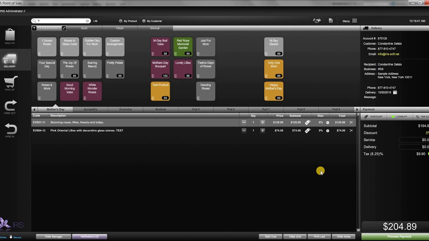Click the Delivery truck icon in the right panel header
Viewport: 429px width, 241px height.
(x=366, y=28)
